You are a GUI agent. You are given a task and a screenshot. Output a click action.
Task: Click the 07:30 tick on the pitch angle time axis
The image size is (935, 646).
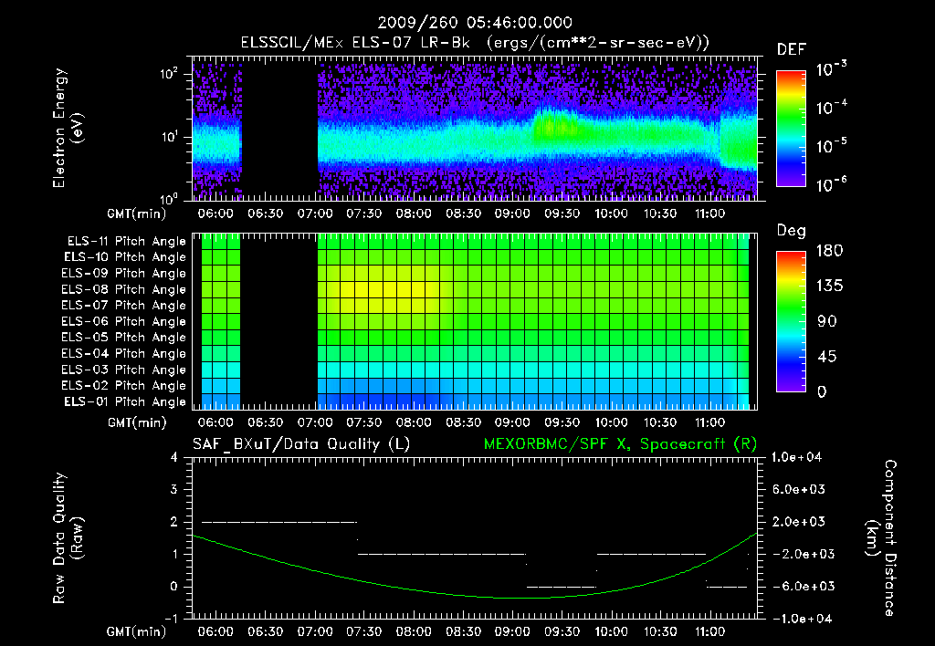point(363,422)
